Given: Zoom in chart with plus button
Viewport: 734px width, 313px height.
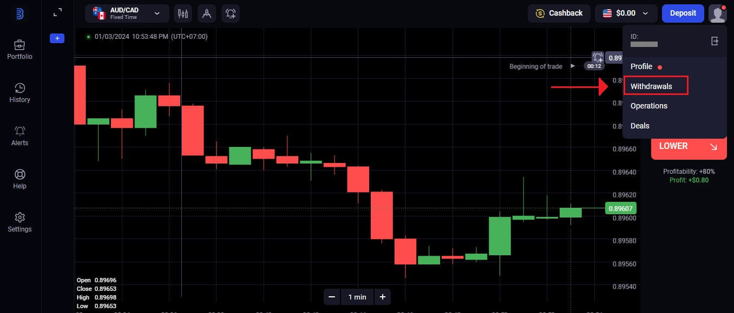Looking at the screenshot, I should pos(382,297).
